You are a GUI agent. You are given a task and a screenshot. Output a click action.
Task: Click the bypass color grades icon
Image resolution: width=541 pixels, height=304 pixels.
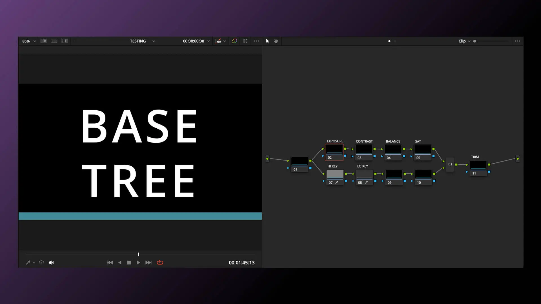pos(234,41)
